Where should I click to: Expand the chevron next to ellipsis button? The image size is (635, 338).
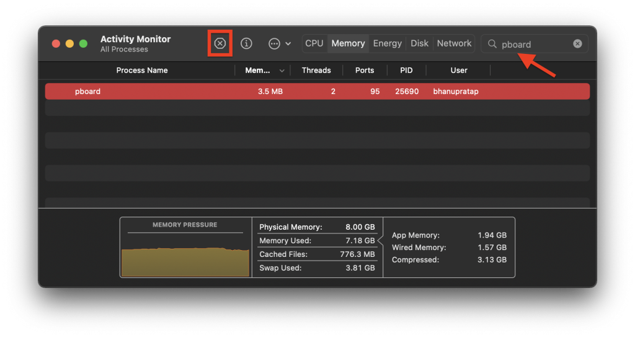288,44
